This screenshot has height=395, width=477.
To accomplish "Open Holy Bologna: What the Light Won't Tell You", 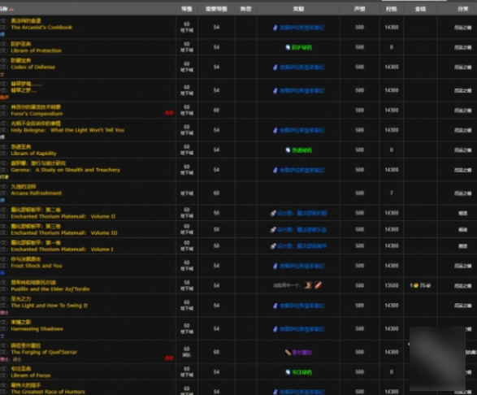I will coord(67,130).
